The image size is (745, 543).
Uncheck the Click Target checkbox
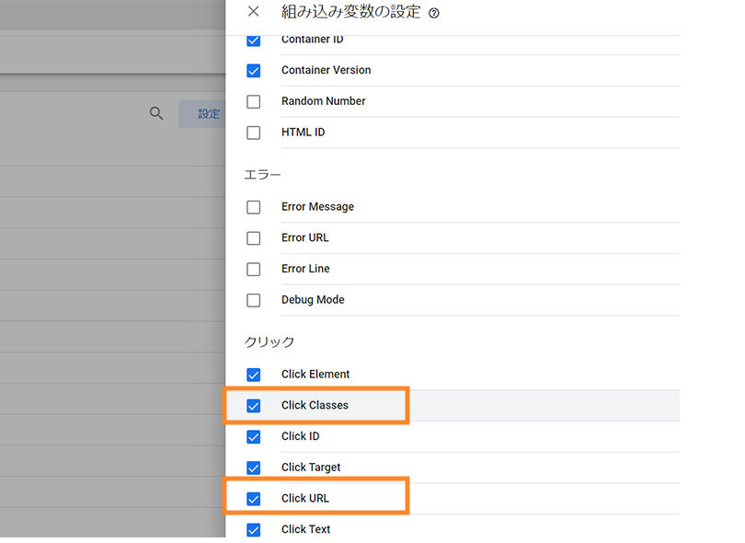tap(254, 468)
